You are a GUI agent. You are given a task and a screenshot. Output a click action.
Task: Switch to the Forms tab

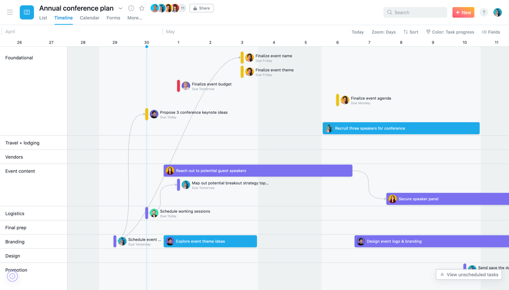113,18
